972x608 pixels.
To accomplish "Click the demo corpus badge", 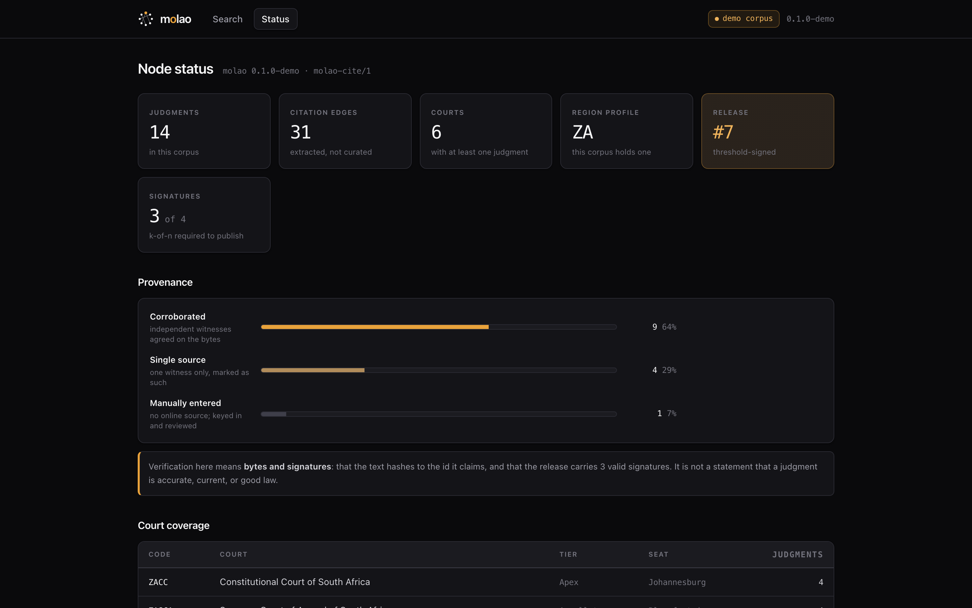I will [x=744, y=19].
